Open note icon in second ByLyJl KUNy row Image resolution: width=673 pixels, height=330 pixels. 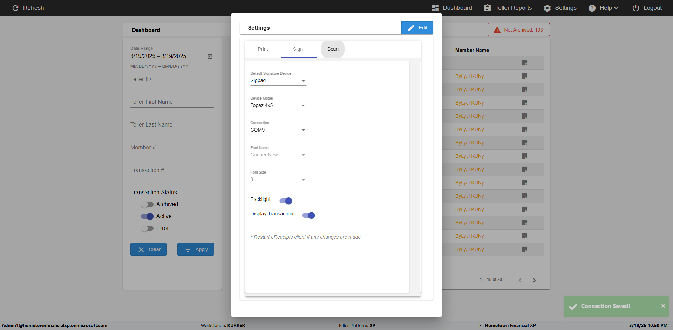tap(524, 89)
